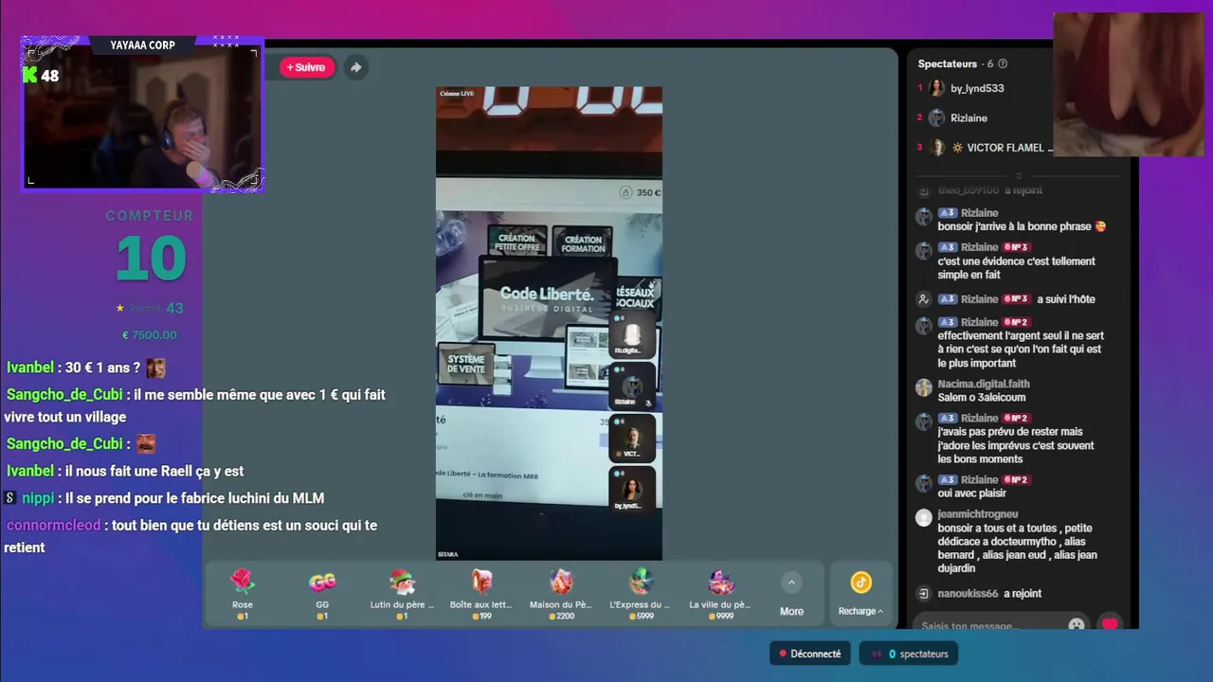Click the Déconnecté status indicator

(x=810, y=654)
